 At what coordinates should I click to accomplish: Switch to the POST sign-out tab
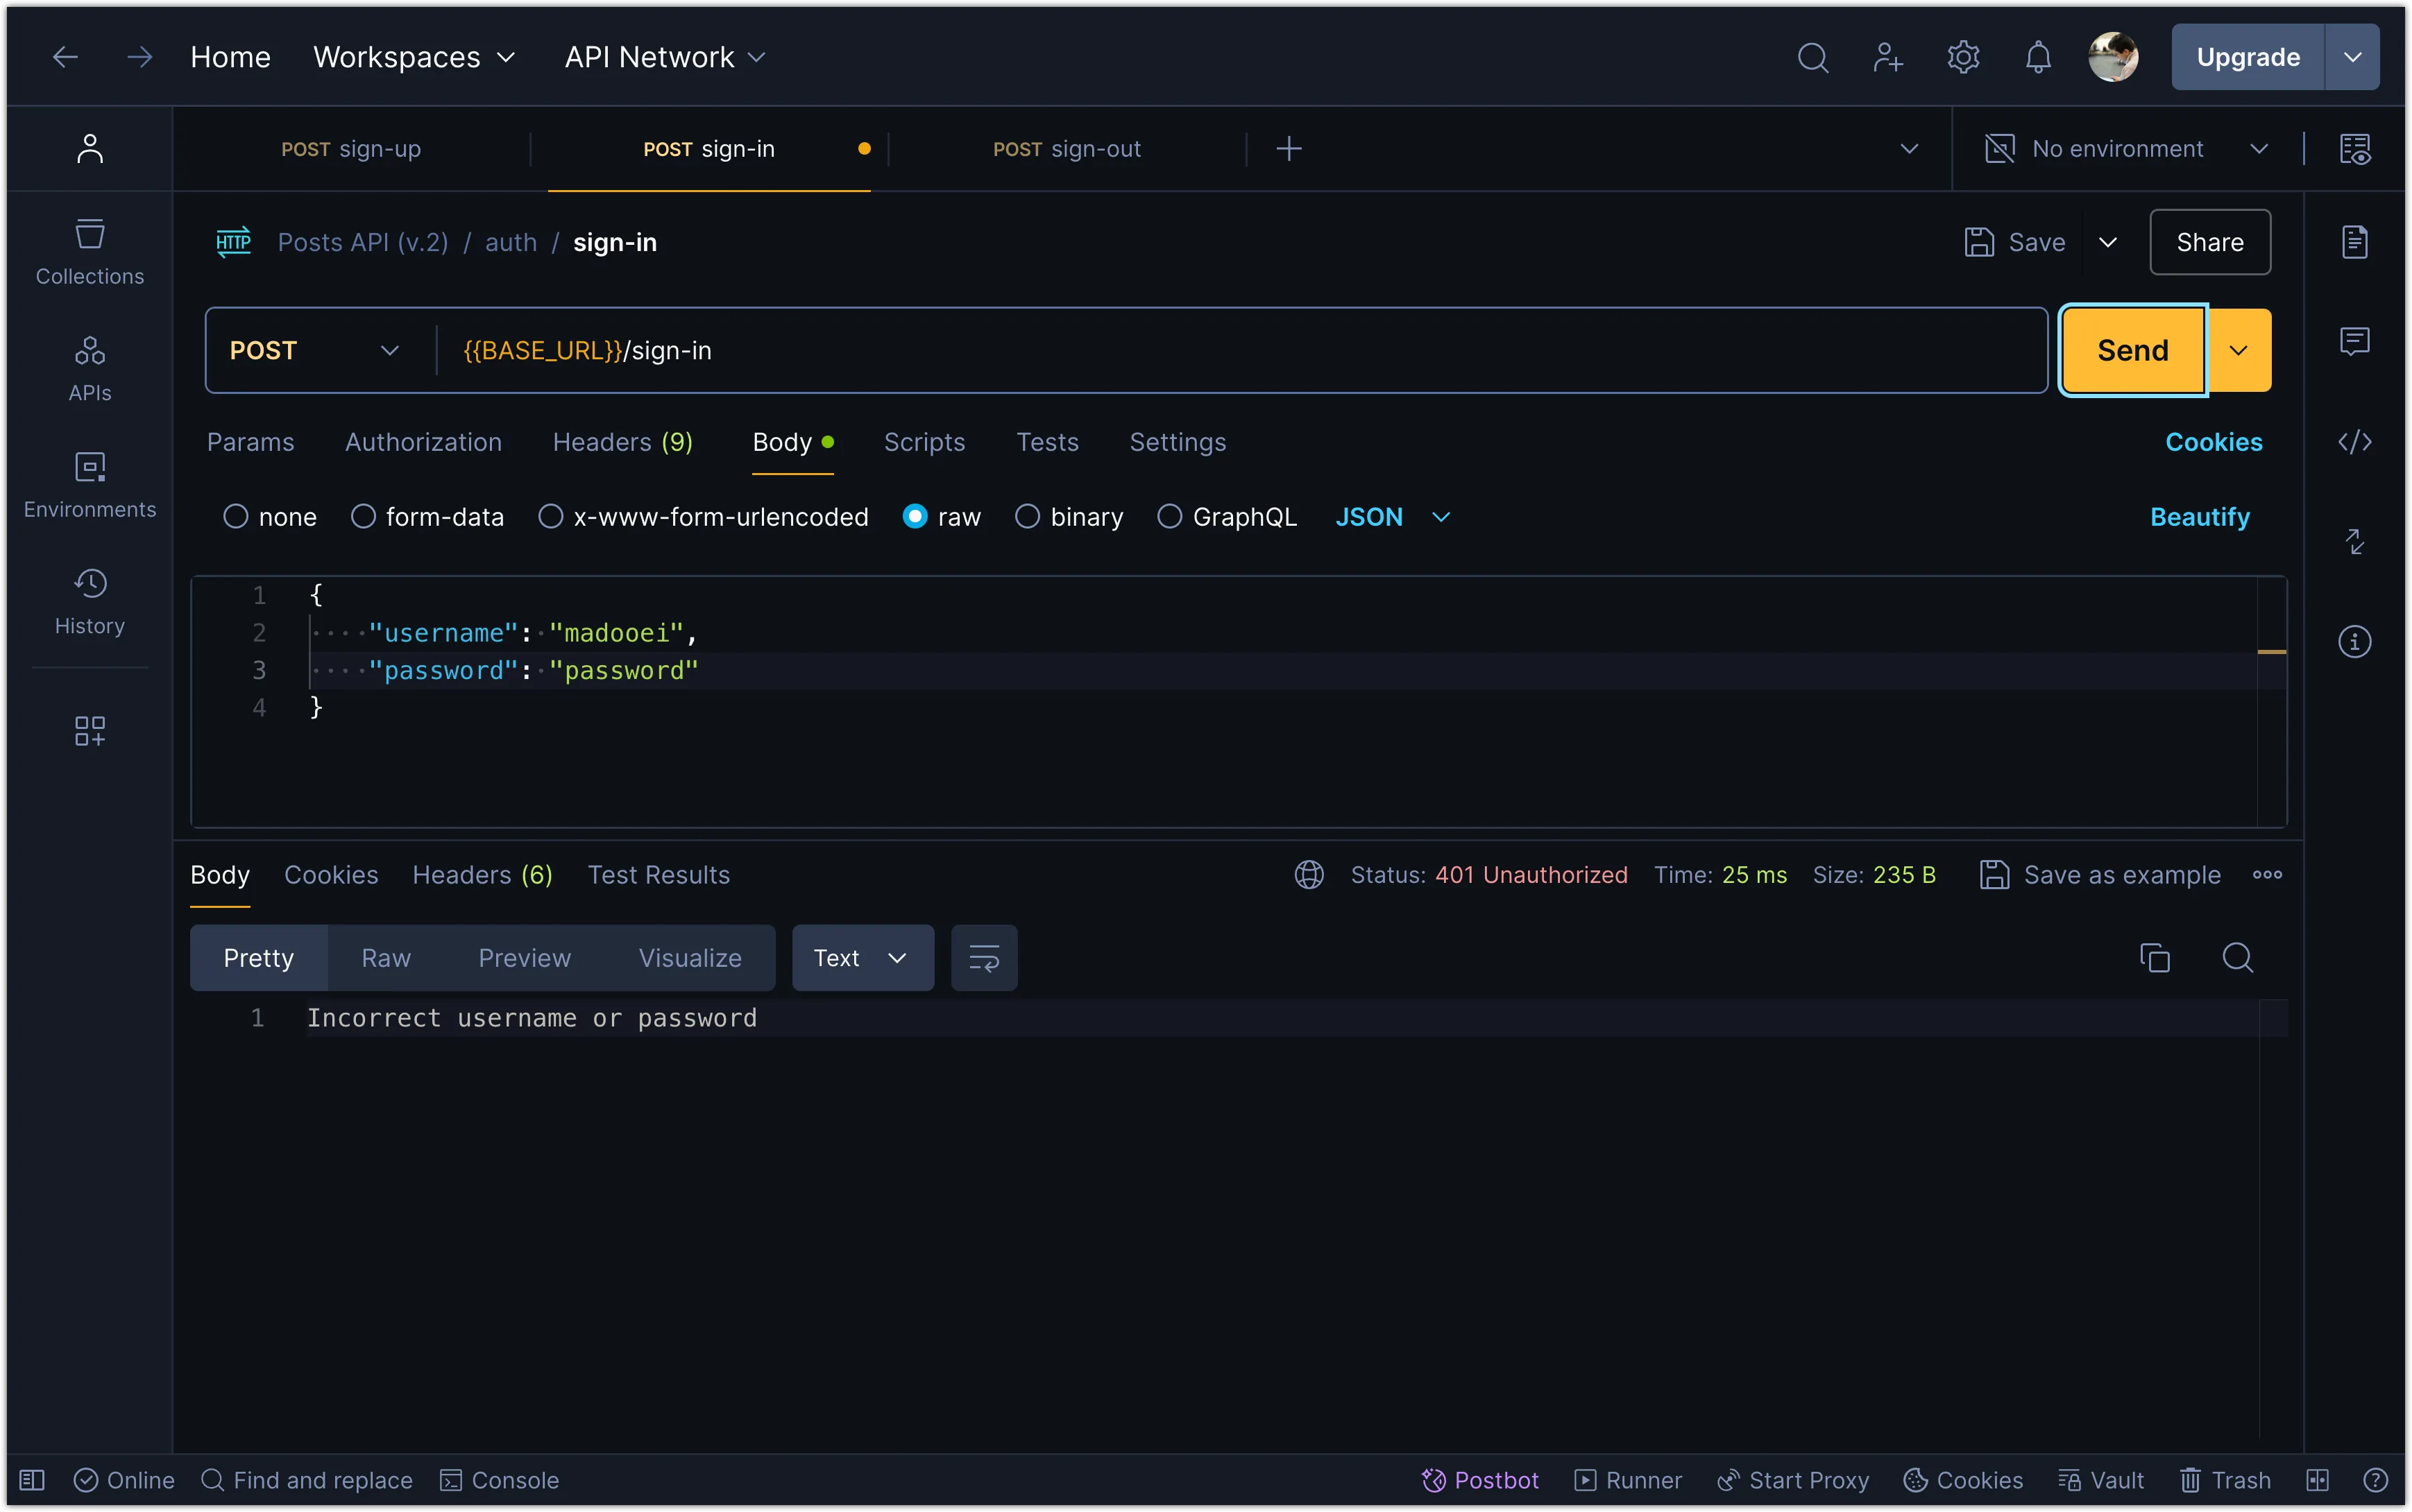point(1067,149)
